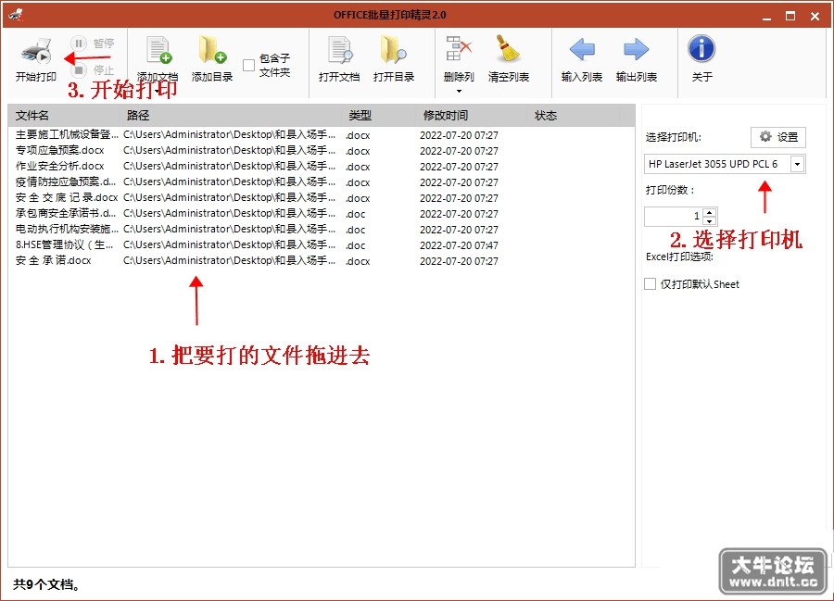Enable the 包含子文件夹 checkbox
The width and height of the screenshot is (834, 601).
click(x=248, y=65)
